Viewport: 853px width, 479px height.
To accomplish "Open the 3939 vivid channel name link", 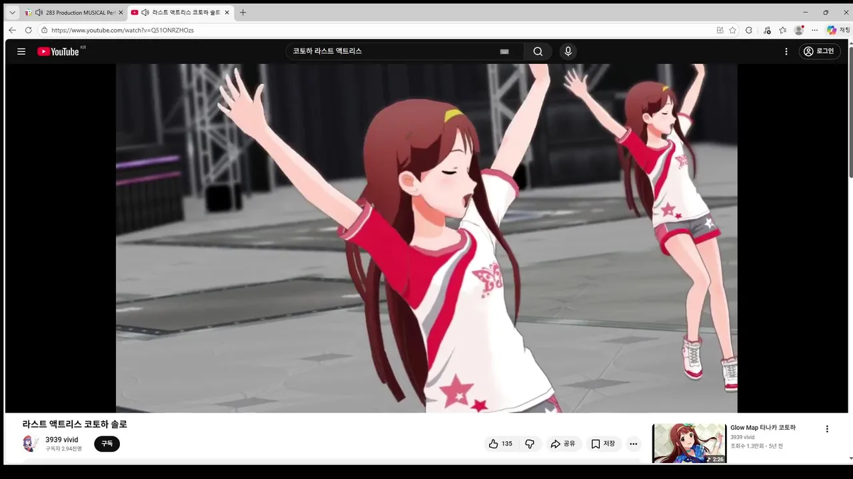I will [62, 440].
